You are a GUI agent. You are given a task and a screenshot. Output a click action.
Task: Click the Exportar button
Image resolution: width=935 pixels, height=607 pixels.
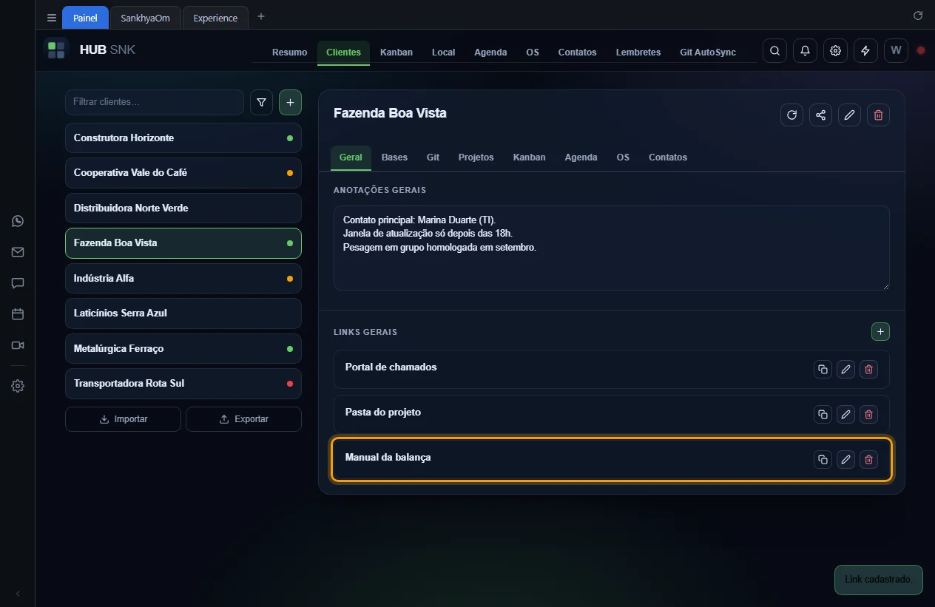point(243,419)
